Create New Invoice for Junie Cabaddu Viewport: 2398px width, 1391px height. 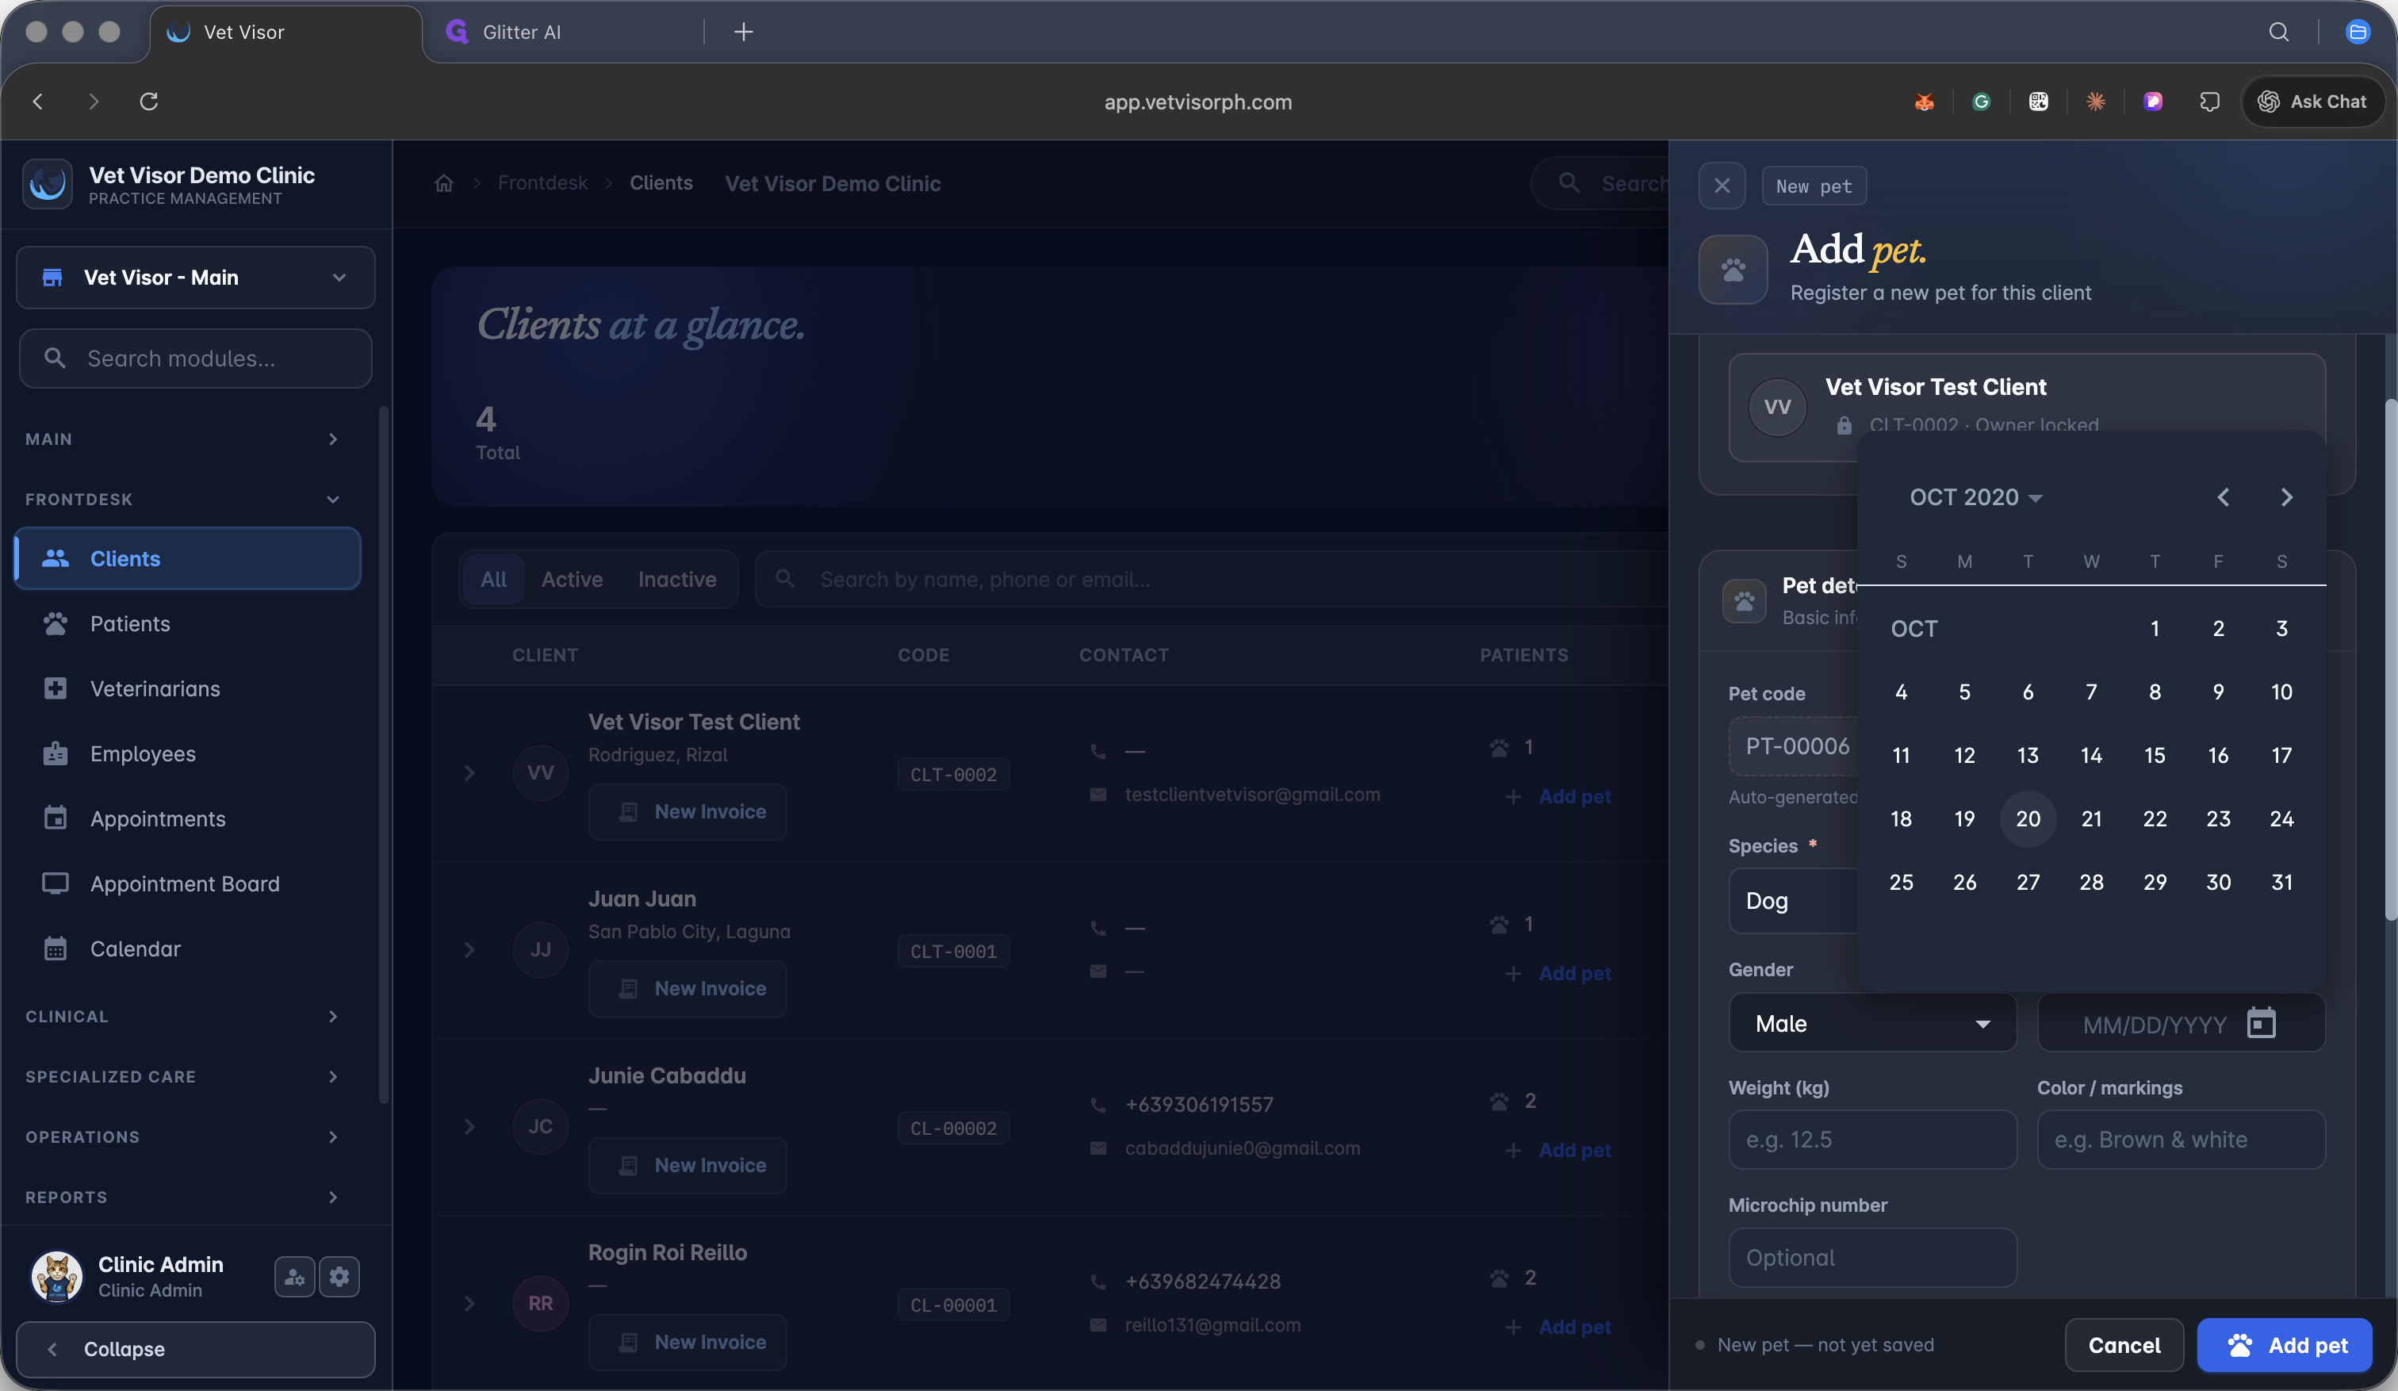688,1166
